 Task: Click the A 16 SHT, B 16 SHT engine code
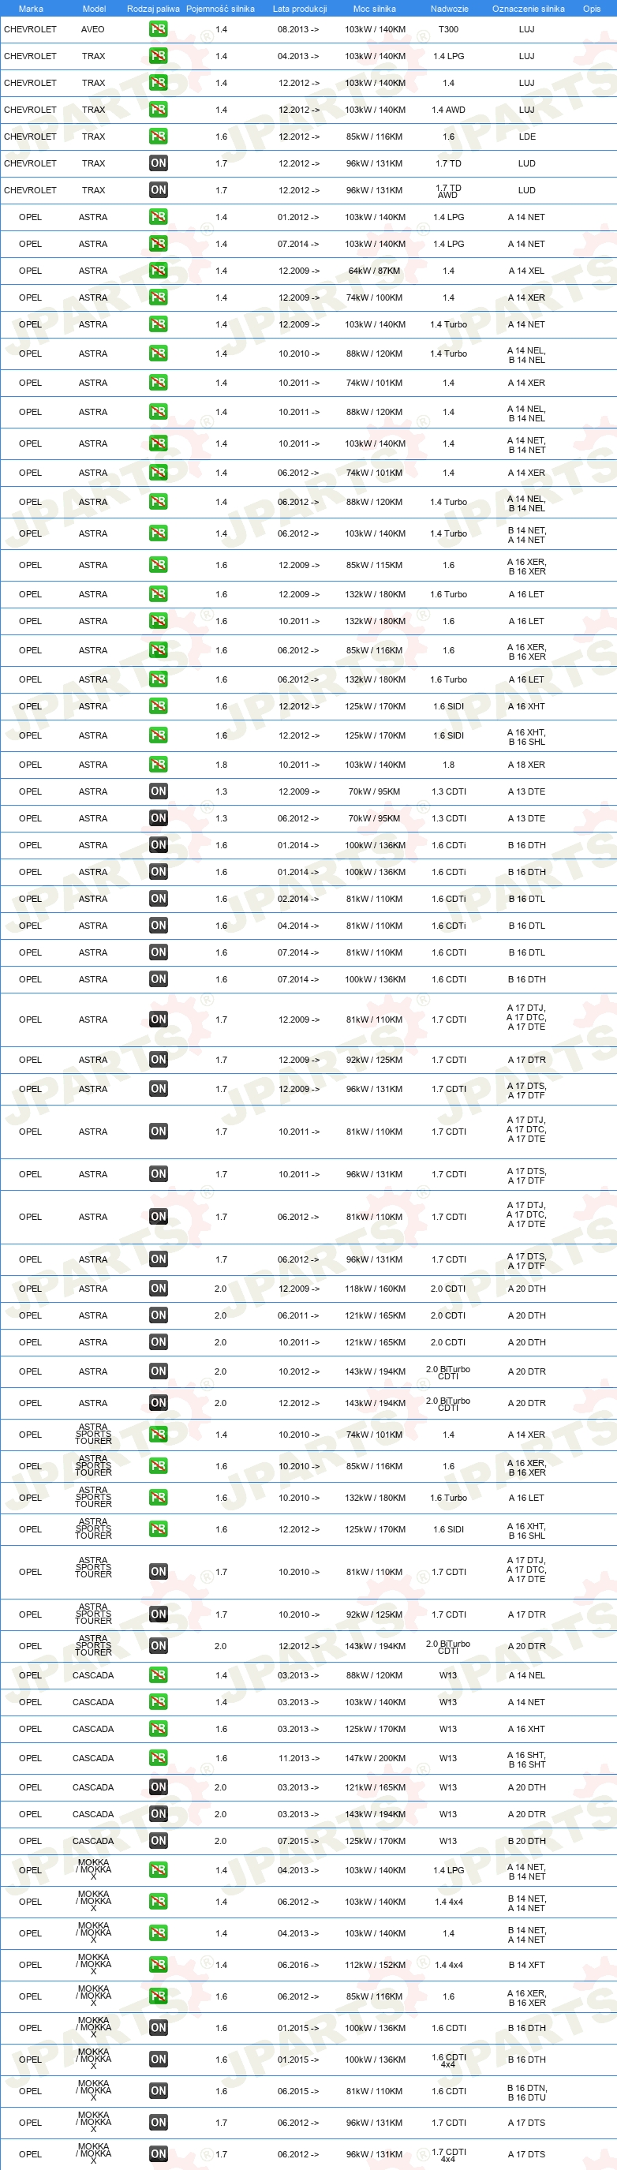tap(527, 1759)
